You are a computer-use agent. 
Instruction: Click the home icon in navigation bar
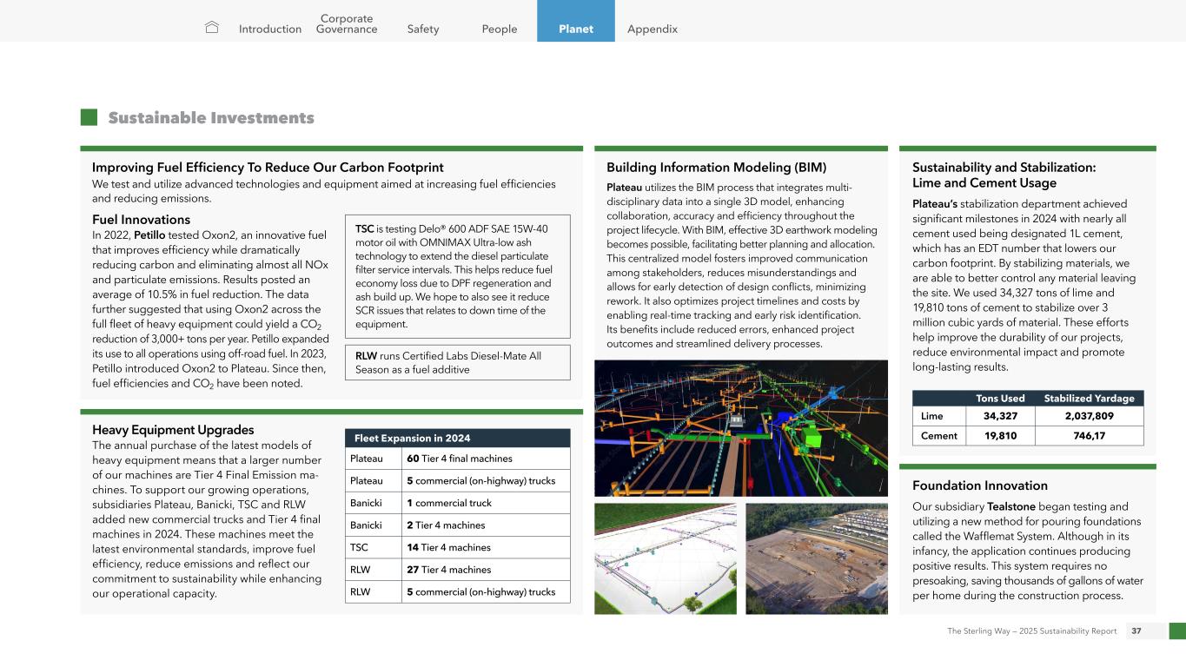[x=212, y=29]
